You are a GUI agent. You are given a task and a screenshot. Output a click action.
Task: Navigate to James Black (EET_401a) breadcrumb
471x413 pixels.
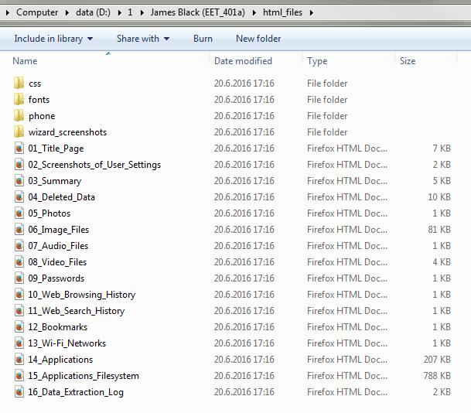pyautogui.click(x=196, y=12)
